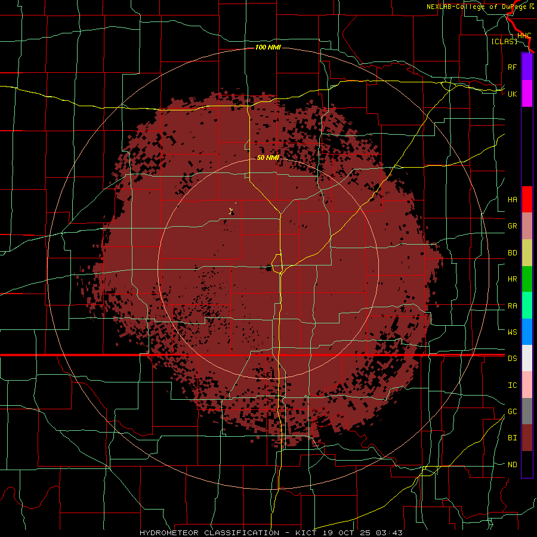Click the HYDROMETEOR CLASSIFICATION title text
Image resolution: width=537 pixels, height=537 pixels.
tap(209, 533)
